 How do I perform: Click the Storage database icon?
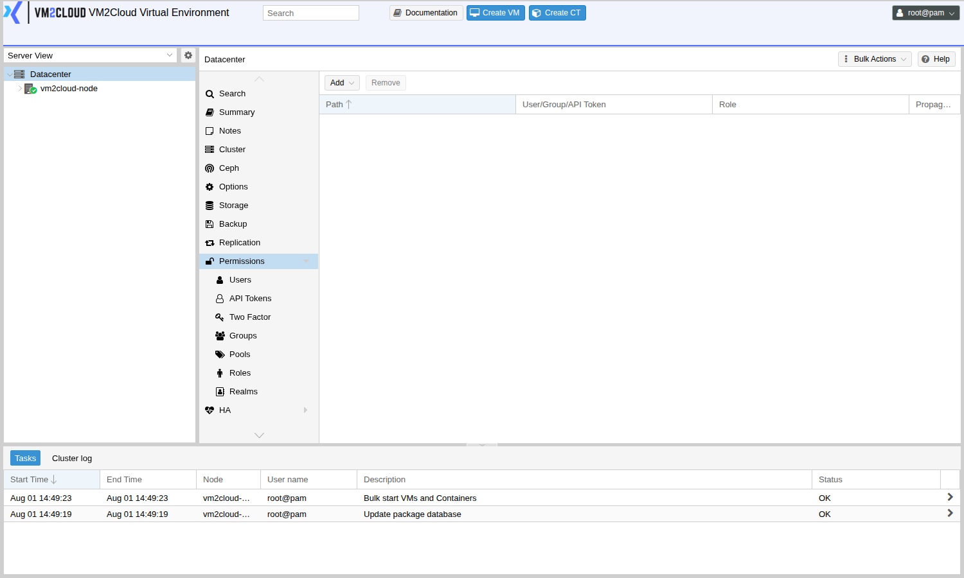(210, 206)
